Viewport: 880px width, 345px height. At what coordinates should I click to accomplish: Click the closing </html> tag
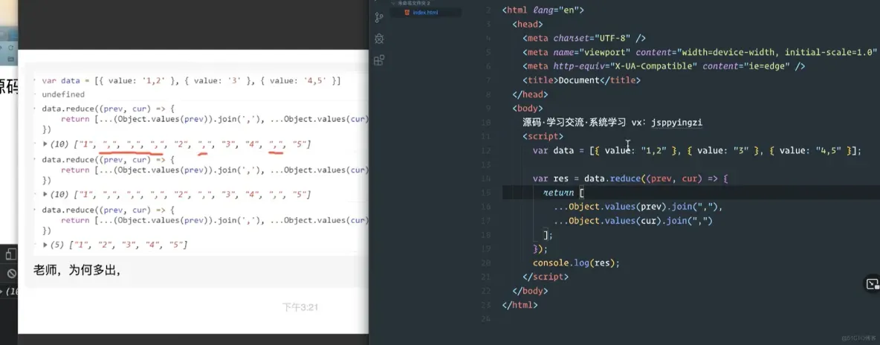click(520, 305)
